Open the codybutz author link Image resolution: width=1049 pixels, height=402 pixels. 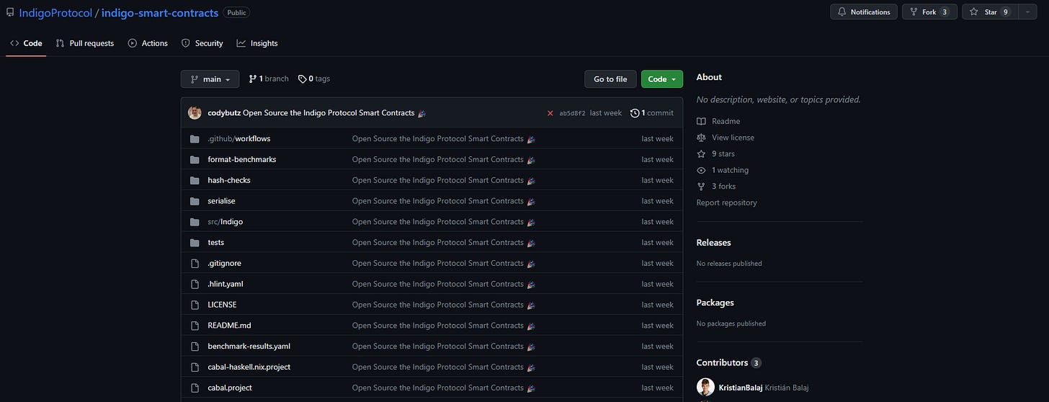point(224,113)
